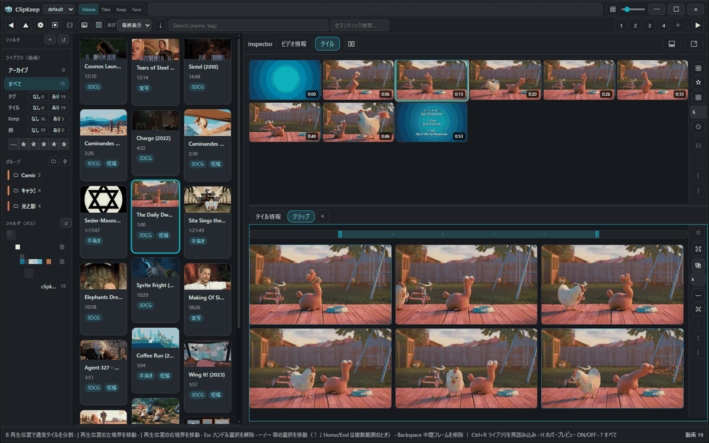Click the Search (name, tag) field

[x=248, y=25]
